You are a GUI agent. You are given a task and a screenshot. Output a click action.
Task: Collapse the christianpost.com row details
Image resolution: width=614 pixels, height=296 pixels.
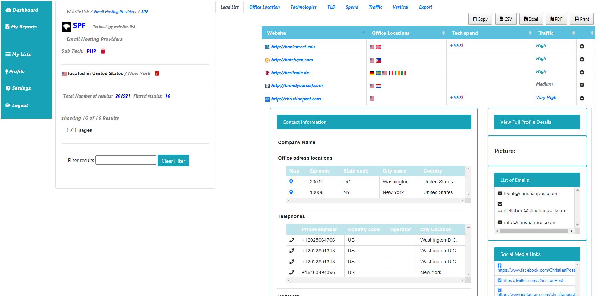click(582, 98)
